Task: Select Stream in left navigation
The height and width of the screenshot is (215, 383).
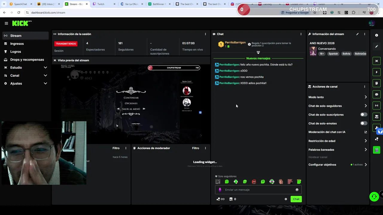Action: pos(25,36)
